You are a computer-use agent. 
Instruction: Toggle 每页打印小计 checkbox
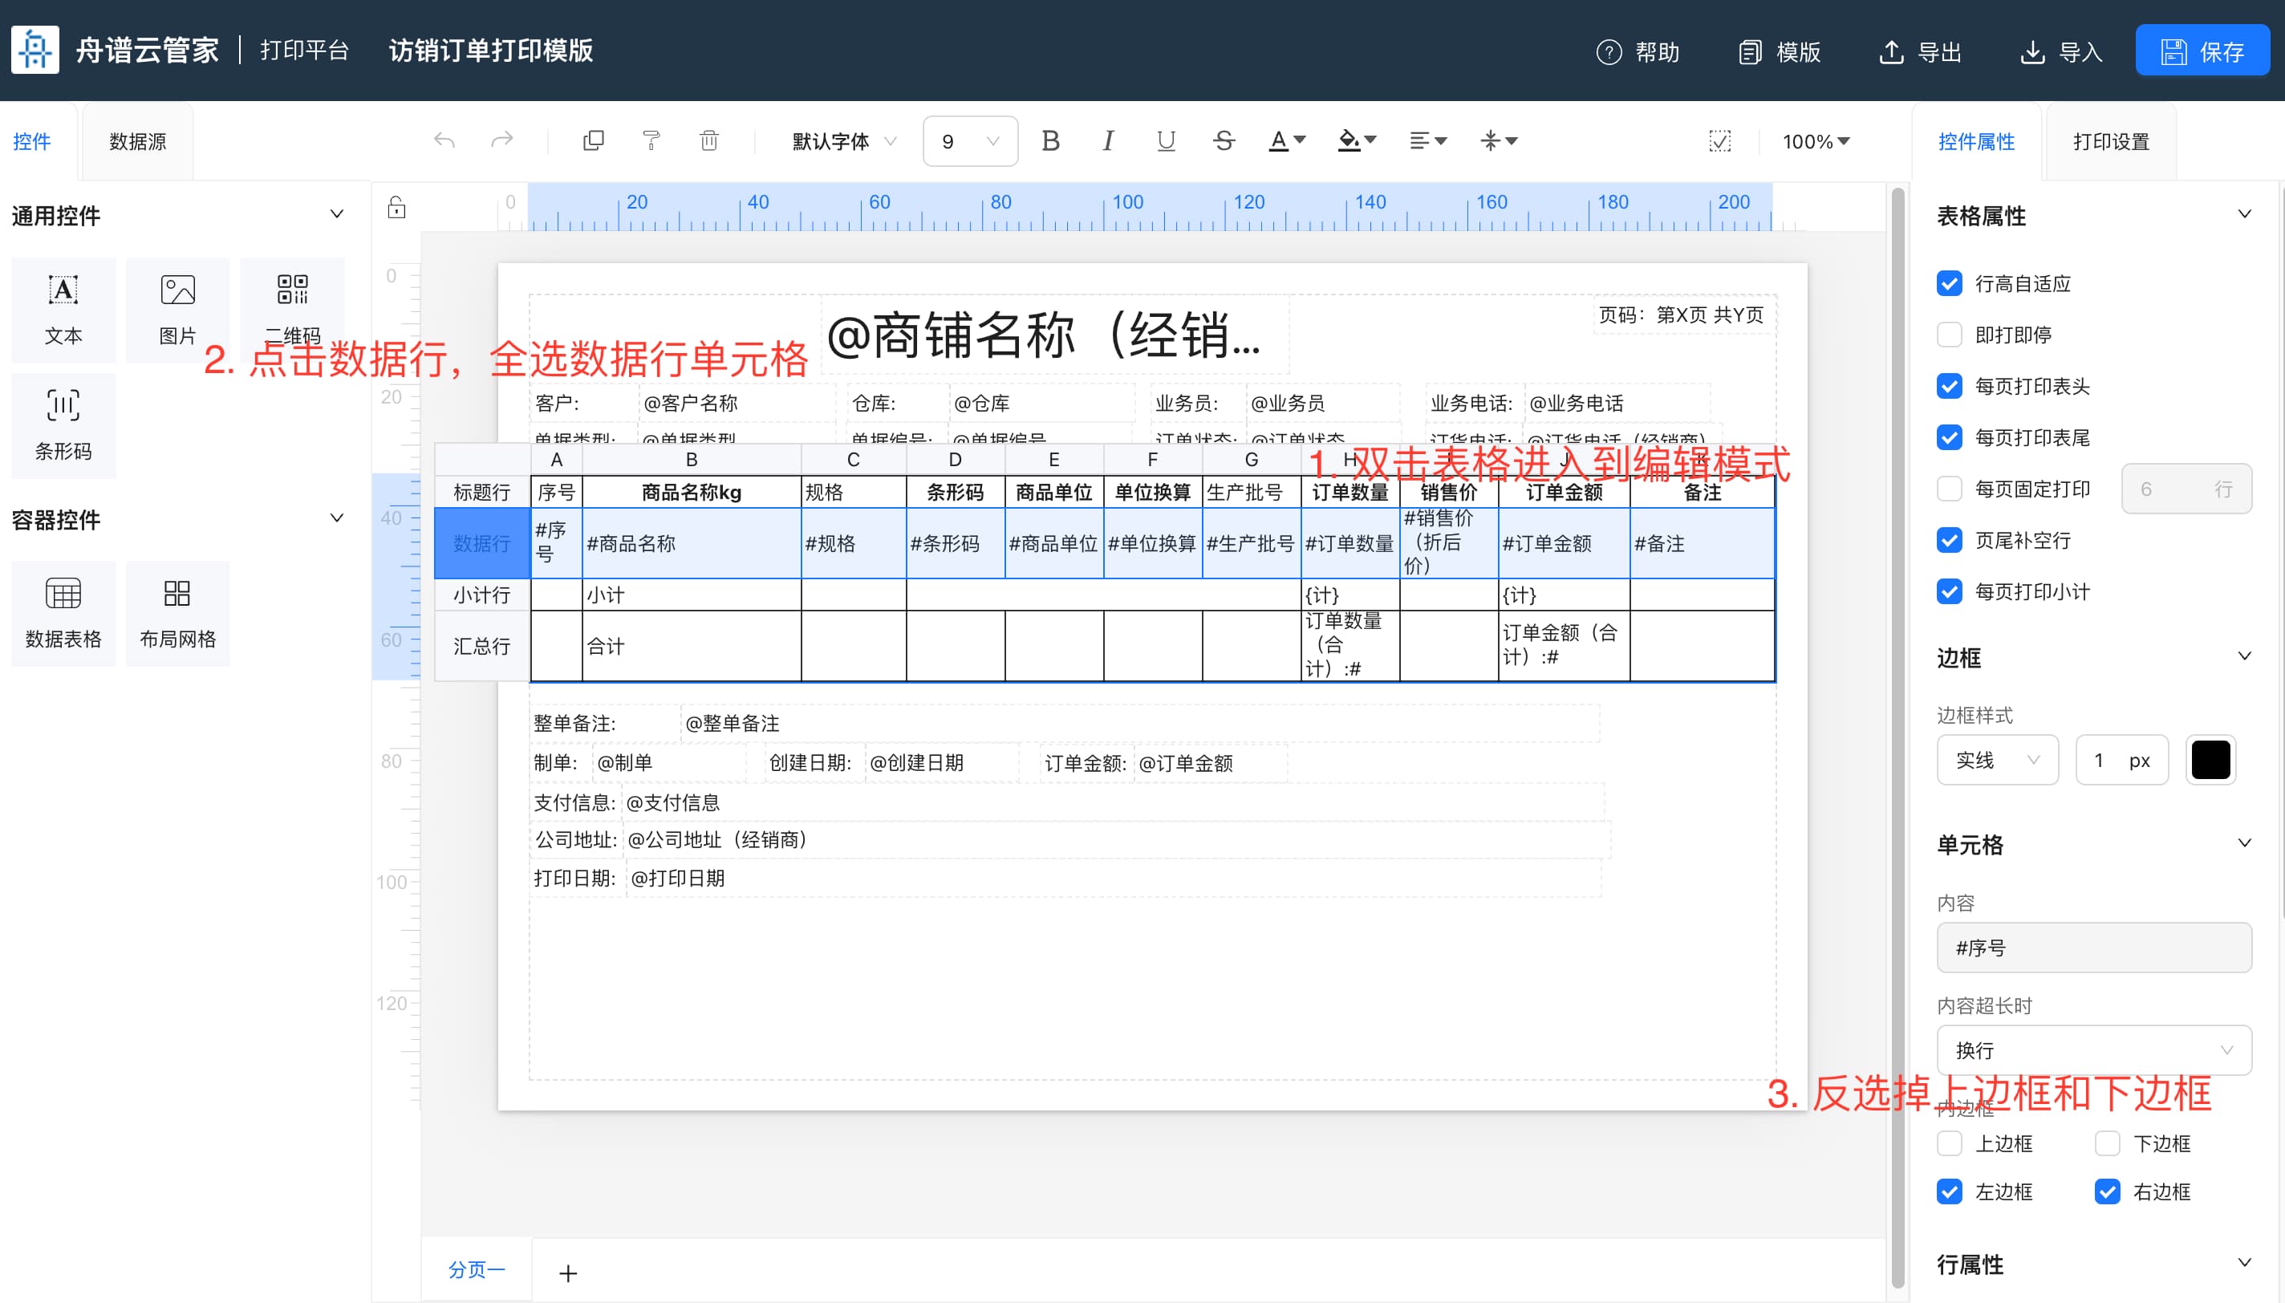pyautogui.click(x=1950, y=591)
